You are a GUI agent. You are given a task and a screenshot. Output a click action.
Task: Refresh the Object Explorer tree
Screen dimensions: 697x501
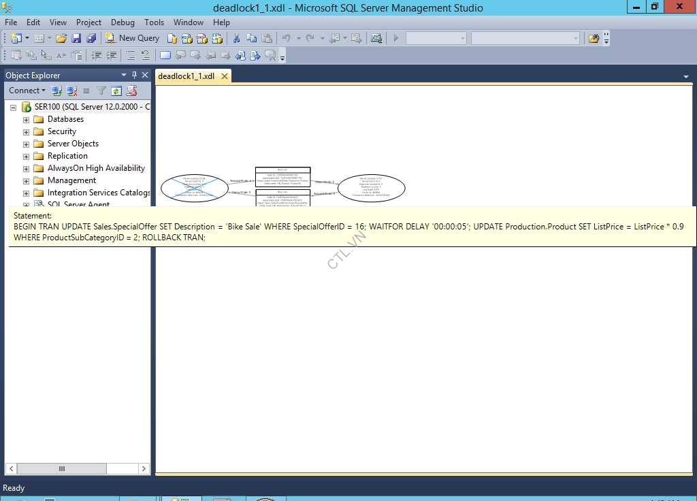pos(116,91)
